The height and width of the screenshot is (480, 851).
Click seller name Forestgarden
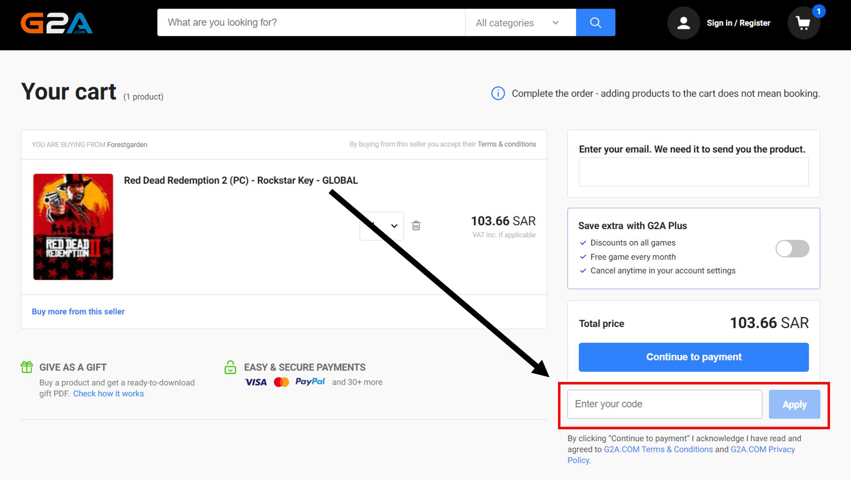pos(127,144)
